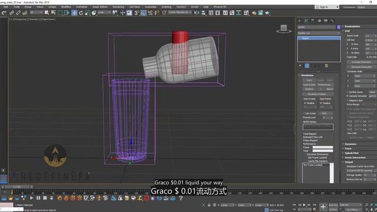Click the Pause button in Phoenix FD toolbar
Screen dimensions: 377x212
coord(38,198)
